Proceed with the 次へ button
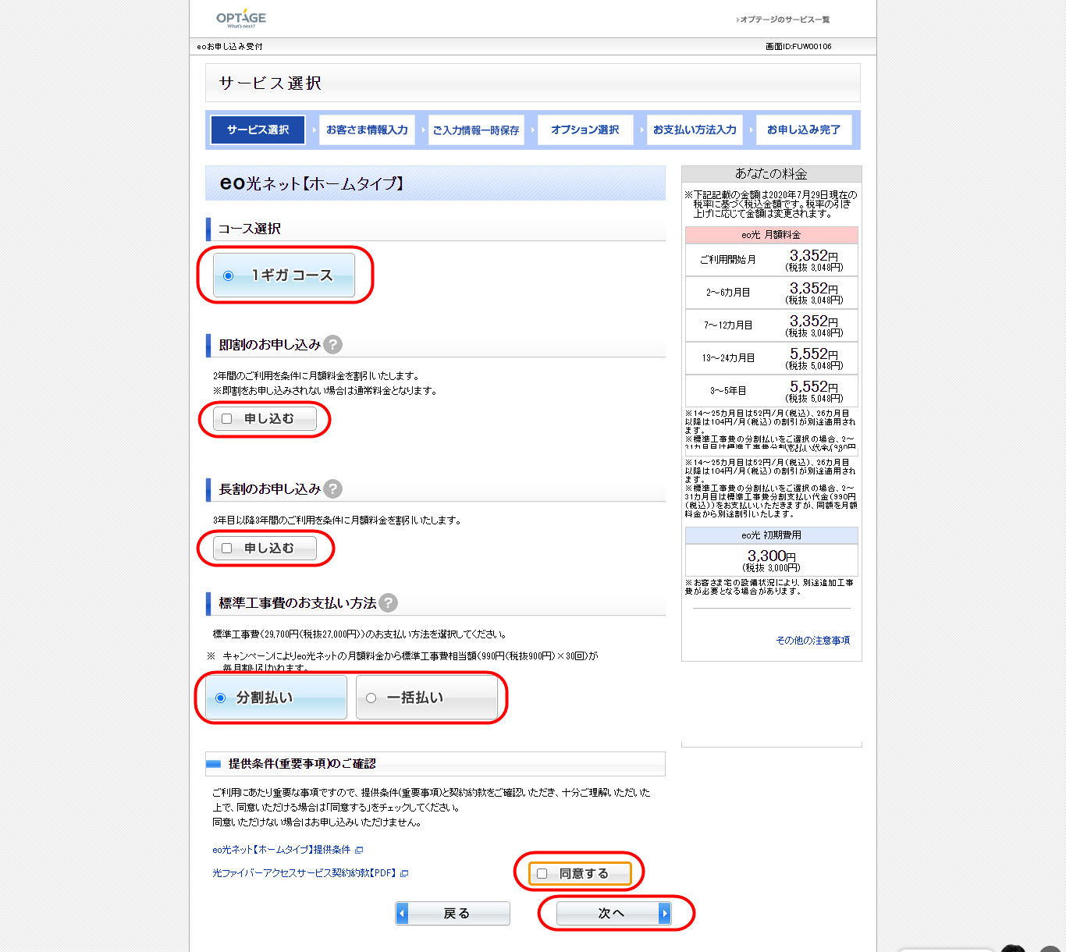Viewport: 1066px width, 952px height. pyautogui.click(x=614, y=913)
